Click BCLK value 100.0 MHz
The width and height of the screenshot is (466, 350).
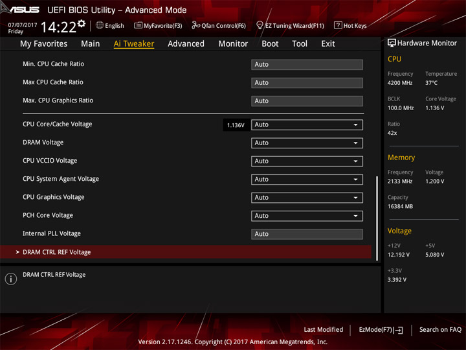click(401, 108)
